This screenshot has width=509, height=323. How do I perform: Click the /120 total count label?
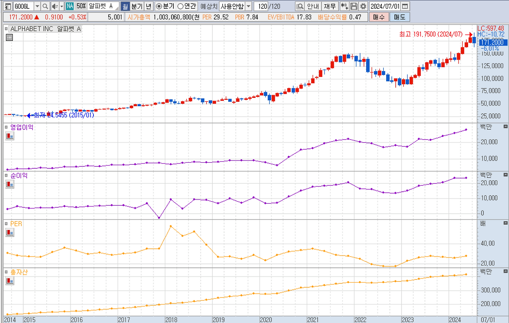(x=274, y=6)
